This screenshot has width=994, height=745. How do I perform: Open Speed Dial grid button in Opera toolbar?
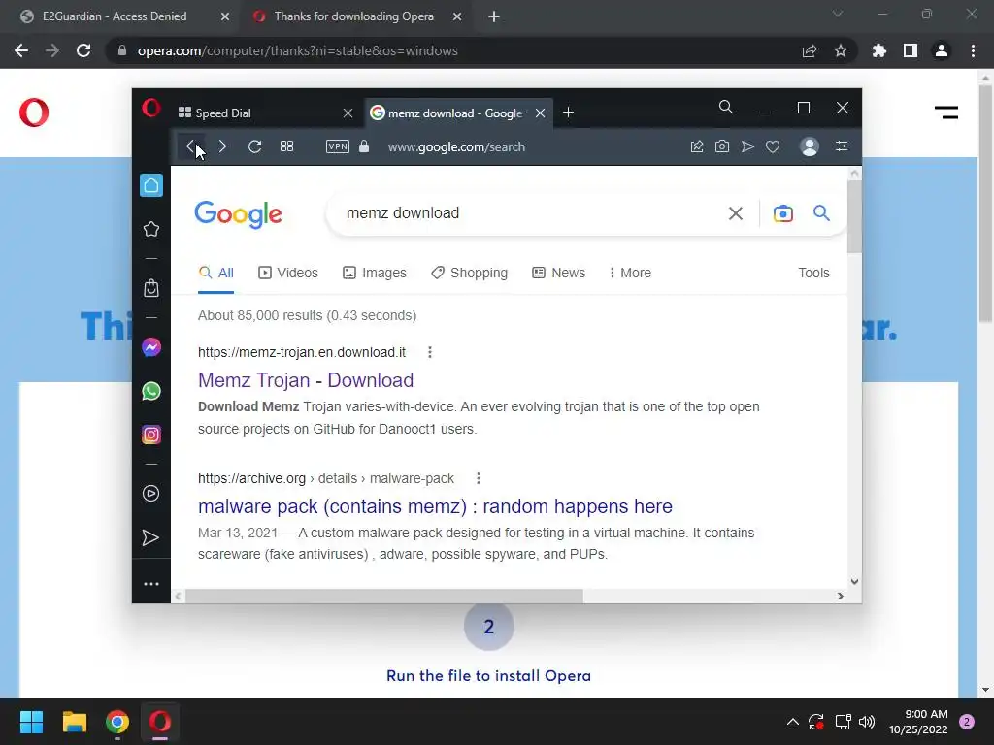286,147
